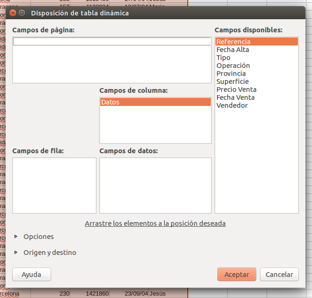Select Operación field

coord(256,66)
